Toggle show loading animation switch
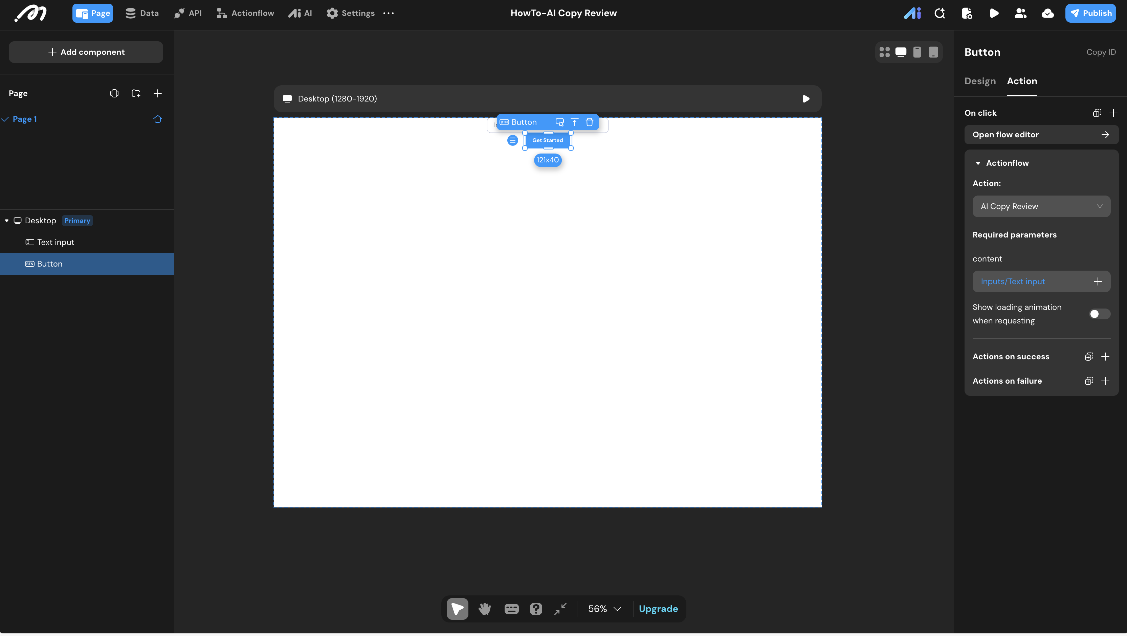Image resolution: width=1127 pixels, height=636 pixels. 1099,314
